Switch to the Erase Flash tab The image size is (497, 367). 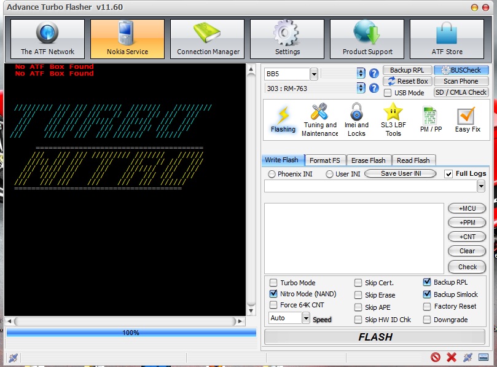click(x=369, y=160)
